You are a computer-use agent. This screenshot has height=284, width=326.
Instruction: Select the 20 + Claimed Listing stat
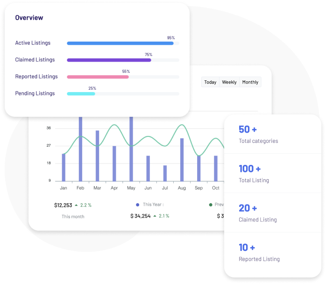tap(272, 213)
